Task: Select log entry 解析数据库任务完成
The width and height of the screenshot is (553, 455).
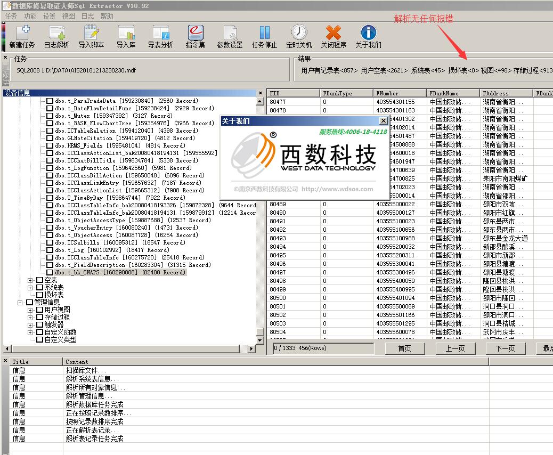Action: pyautogui.click(x=94, y=404)
